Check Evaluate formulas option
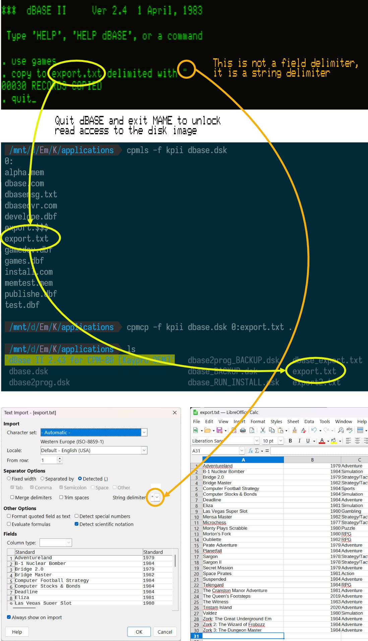This screenshot has height=641, width=368. (9, 524)
